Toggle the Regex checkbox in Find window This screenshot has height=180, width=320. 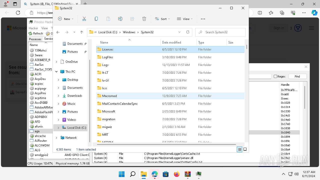275,76
